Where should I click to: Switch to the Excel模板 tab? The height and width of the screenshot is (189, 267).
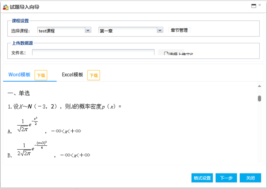(x=73, y=75)
